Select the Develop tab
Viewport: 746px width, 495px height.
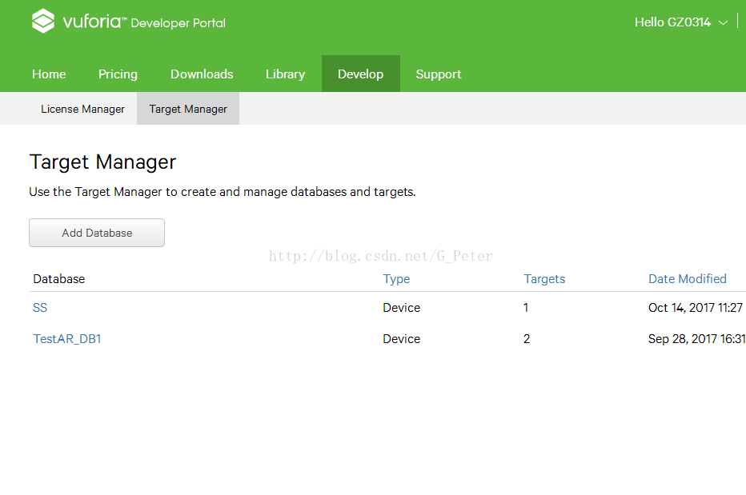[361, 74]
